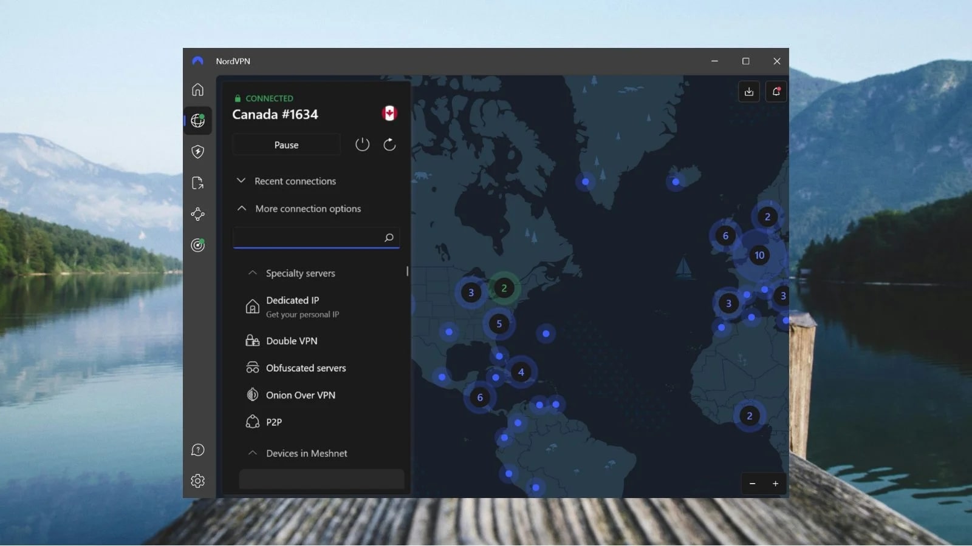Image resolution: width=972 pixels, height=546 pixels.
Task: Open the notifications bell with red badge
Action: coord(776,91)
